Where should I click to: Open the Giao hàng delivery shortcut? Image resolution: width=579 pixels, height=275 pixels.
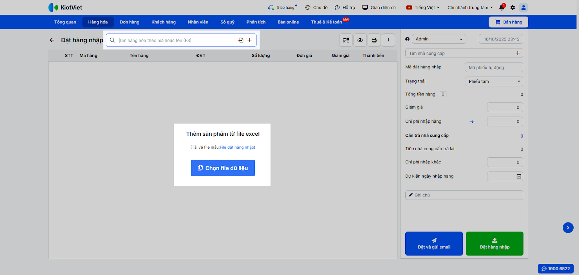coord(282,8)
